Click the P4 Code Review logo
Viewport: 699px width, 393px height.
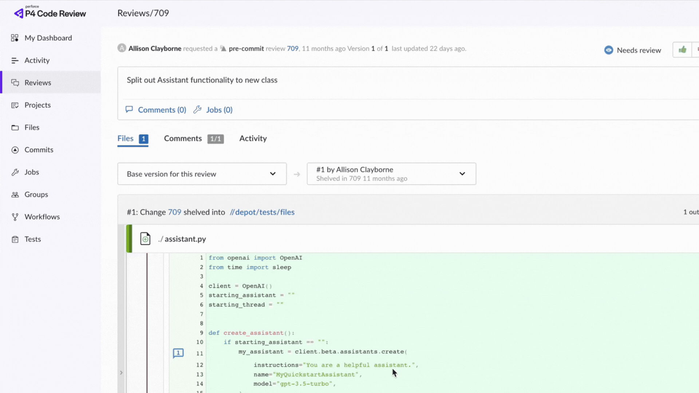coord(50,13)
